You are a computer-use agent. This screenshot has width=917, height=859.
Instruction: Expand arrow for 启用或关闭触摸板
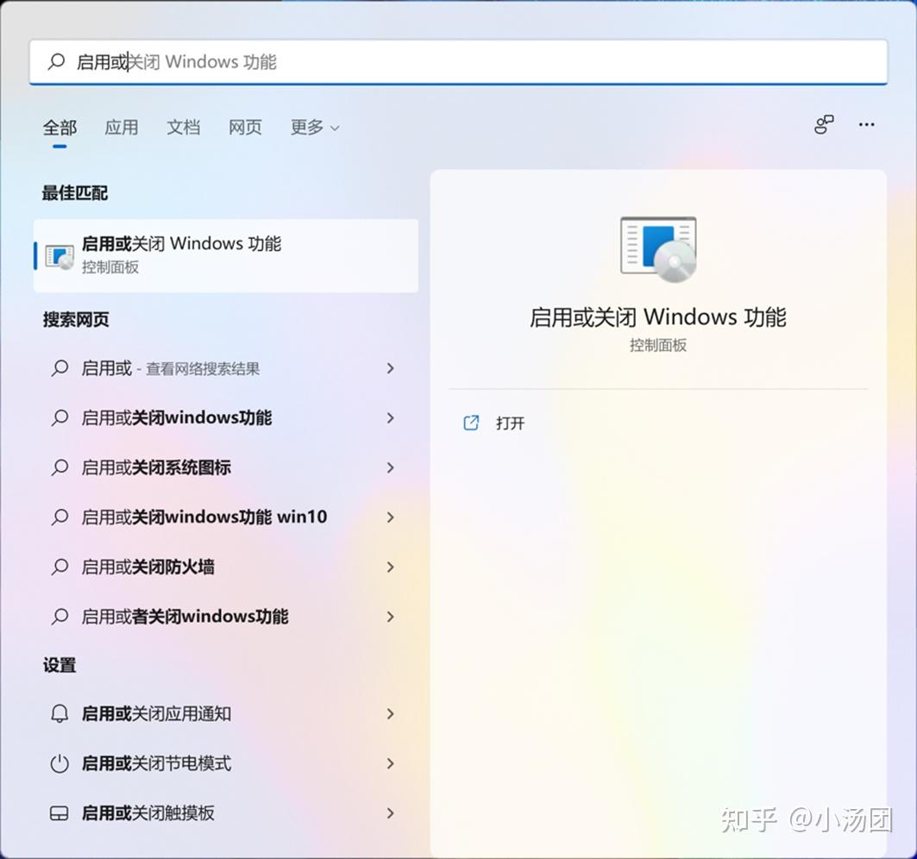tap(391, 813)
